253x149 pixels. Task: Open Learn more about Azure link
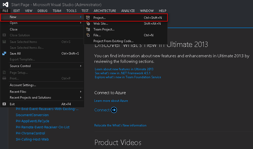pyautogui.click(x=111, y=101)
